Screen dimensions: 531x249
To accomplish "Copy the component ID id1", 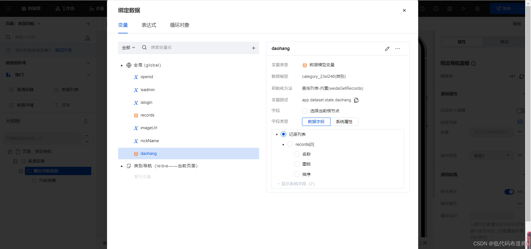I will 521,76.
